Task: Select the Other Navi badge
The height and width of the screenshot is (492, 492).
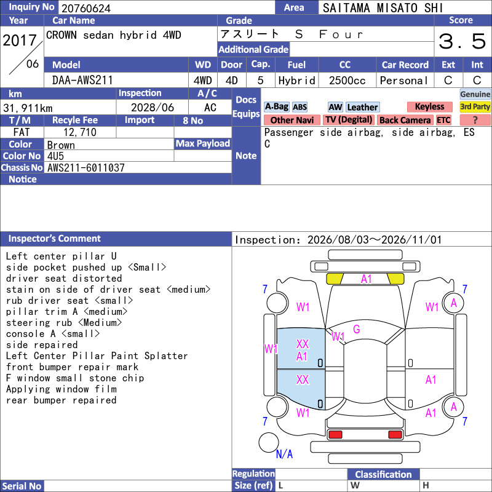Action: pos(292,120)
